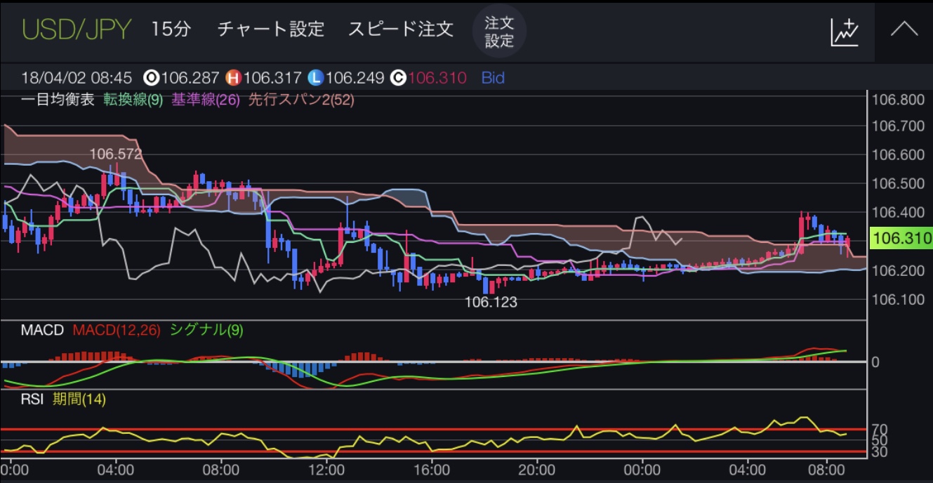Screen dimensions: 933x483
Task: Open チャート設定 menu
Action: 271,29
